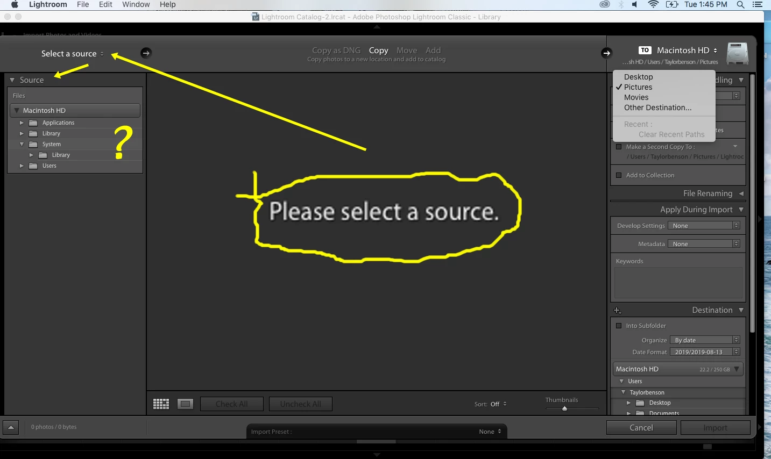The image size is (771, 459).
Task: Click the right panel vertical scrollbar
Action: (752, 204)
